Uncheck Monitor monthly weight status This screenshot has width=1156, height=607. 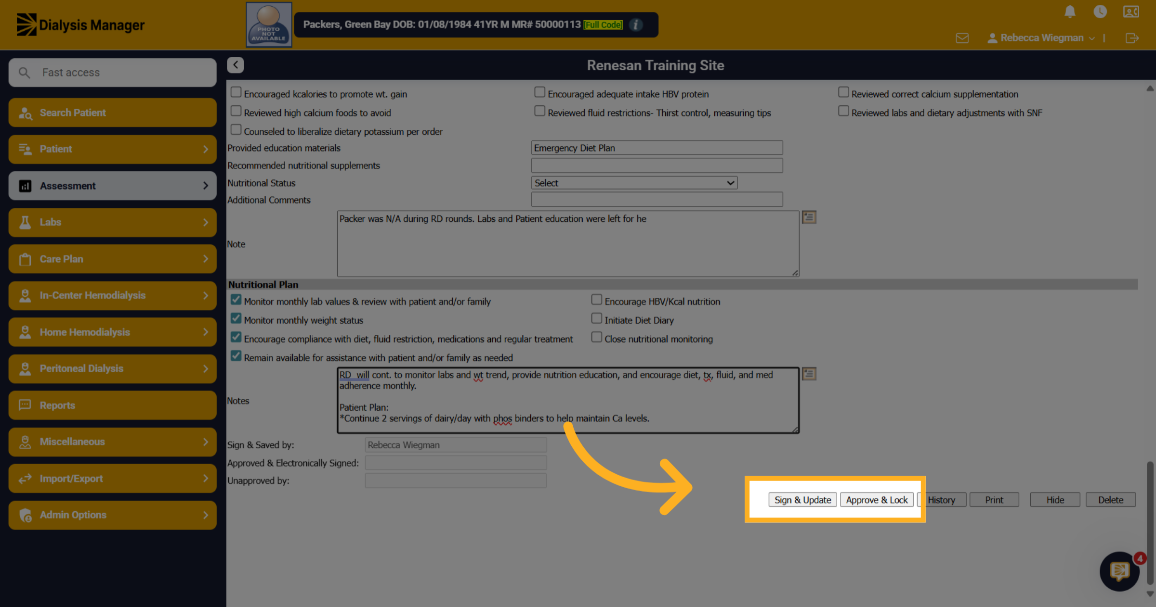[x=236, y=318]
